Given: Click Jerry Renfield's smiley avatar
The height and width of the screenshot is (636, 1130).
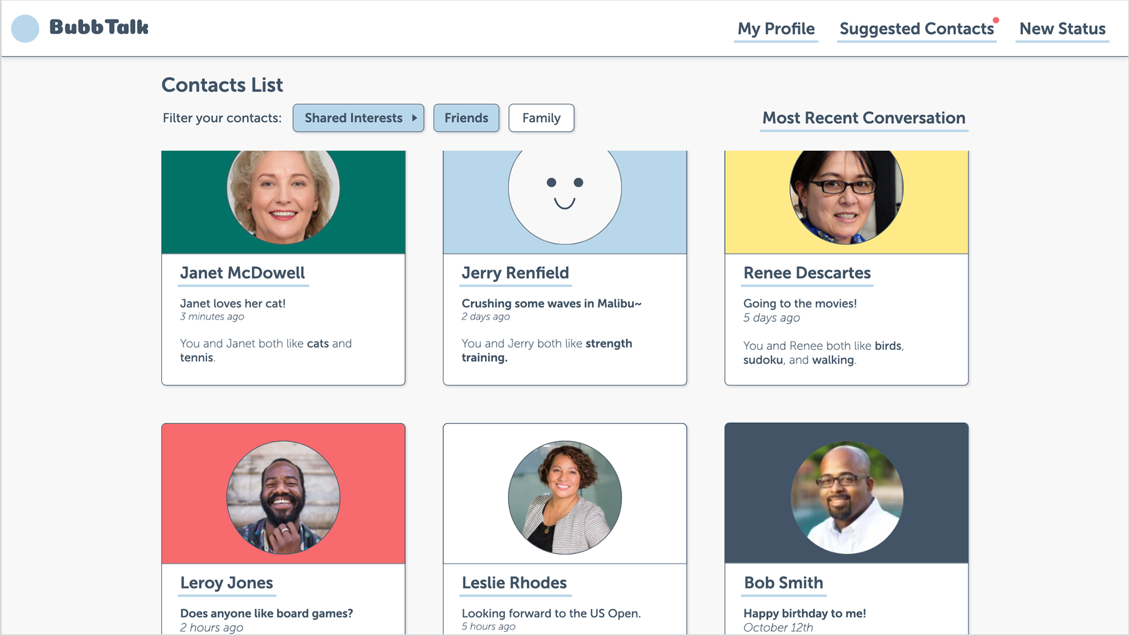Looking at the screenshot, I should (x=564, y=197).
